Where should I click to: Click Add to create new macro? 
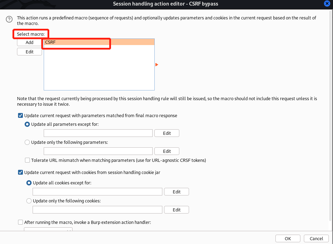[x=29, y=42]
